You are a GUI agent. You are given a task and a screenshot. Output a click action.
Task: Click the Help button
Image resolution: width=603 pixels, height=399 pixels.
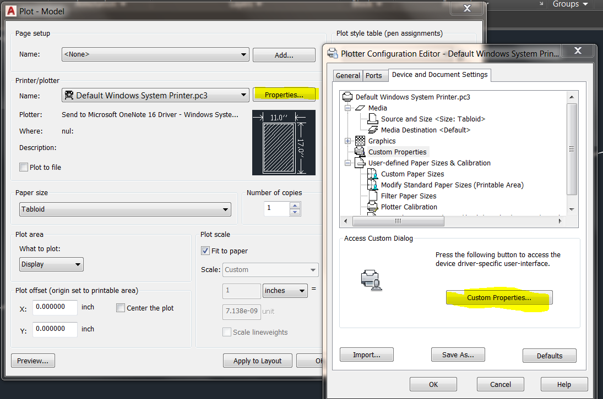coord(564,384)
